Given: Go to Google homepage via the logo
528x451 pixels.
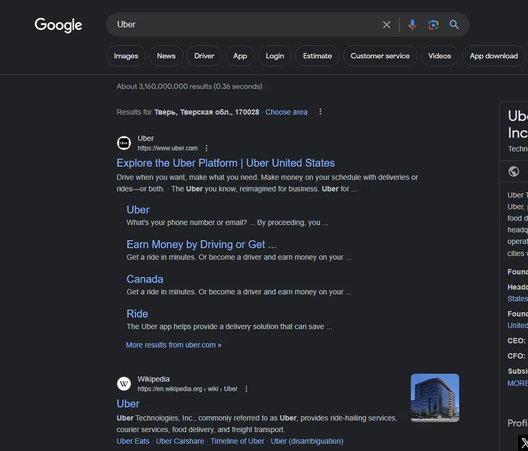Looking at the screenshot, I should tap(58, 25).
